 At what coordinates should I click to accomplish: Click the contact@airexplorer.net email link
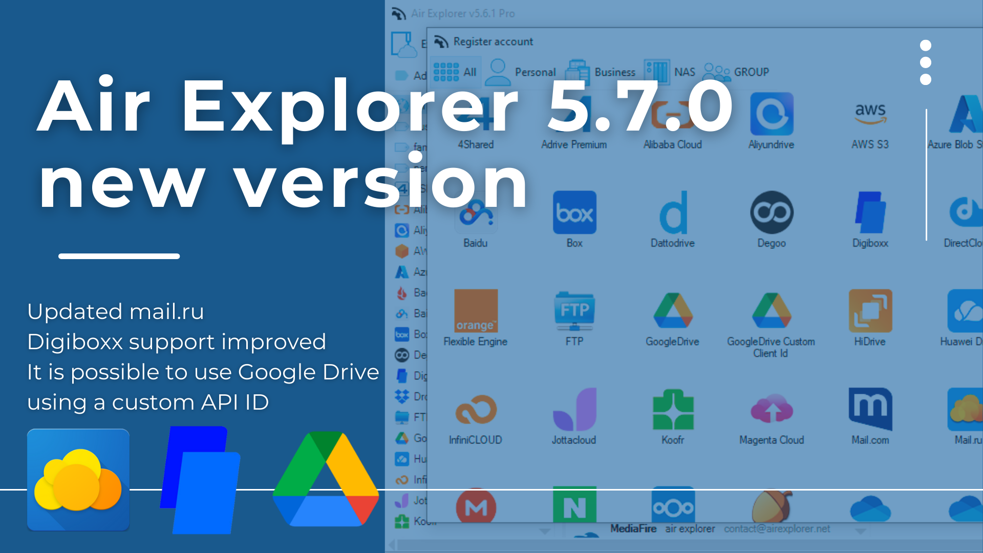pos(776,528)
